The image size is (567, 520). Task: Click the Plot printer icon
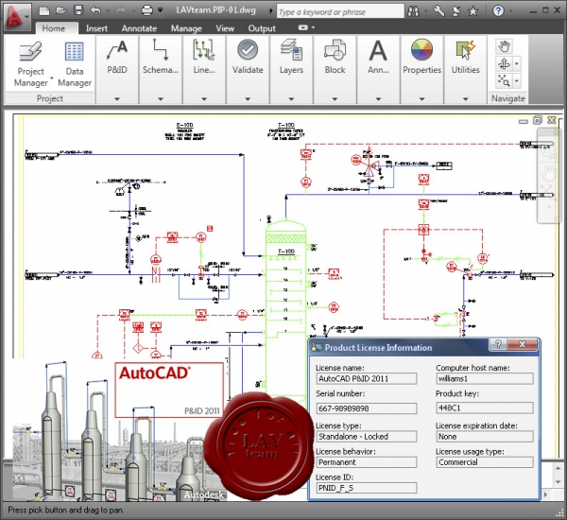point(146,10)
